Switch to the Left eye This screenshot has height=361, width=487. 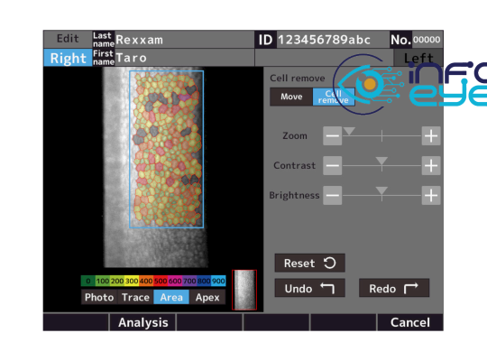coord(418,58)
